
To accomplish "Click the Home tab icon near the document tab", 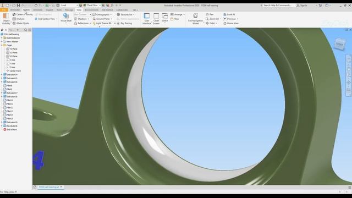I will 35,187.
